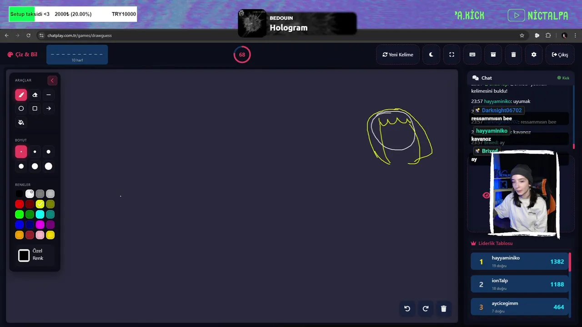This screenshot has width=582, height=327.
Task: Toggle fullscreen mode for the game
Action: pyautogui.click(x=452, y=54)
